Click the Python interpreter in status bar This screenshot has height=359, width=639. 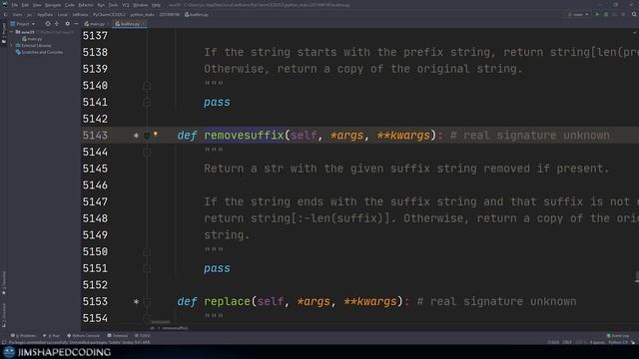tap(618, 342)
